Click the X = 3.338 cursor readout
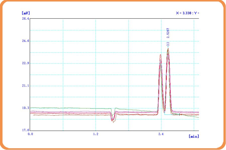This screenshot has height=150, width=226. point(188,13)
